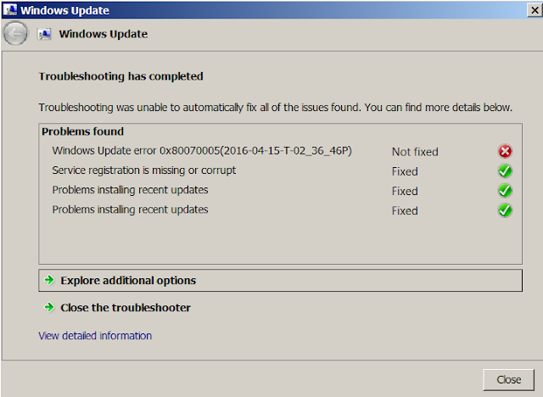Click the title bar Windows Update icon
Image resolution: width=543 pixels, height=397 pixels.
pos(9,9)
